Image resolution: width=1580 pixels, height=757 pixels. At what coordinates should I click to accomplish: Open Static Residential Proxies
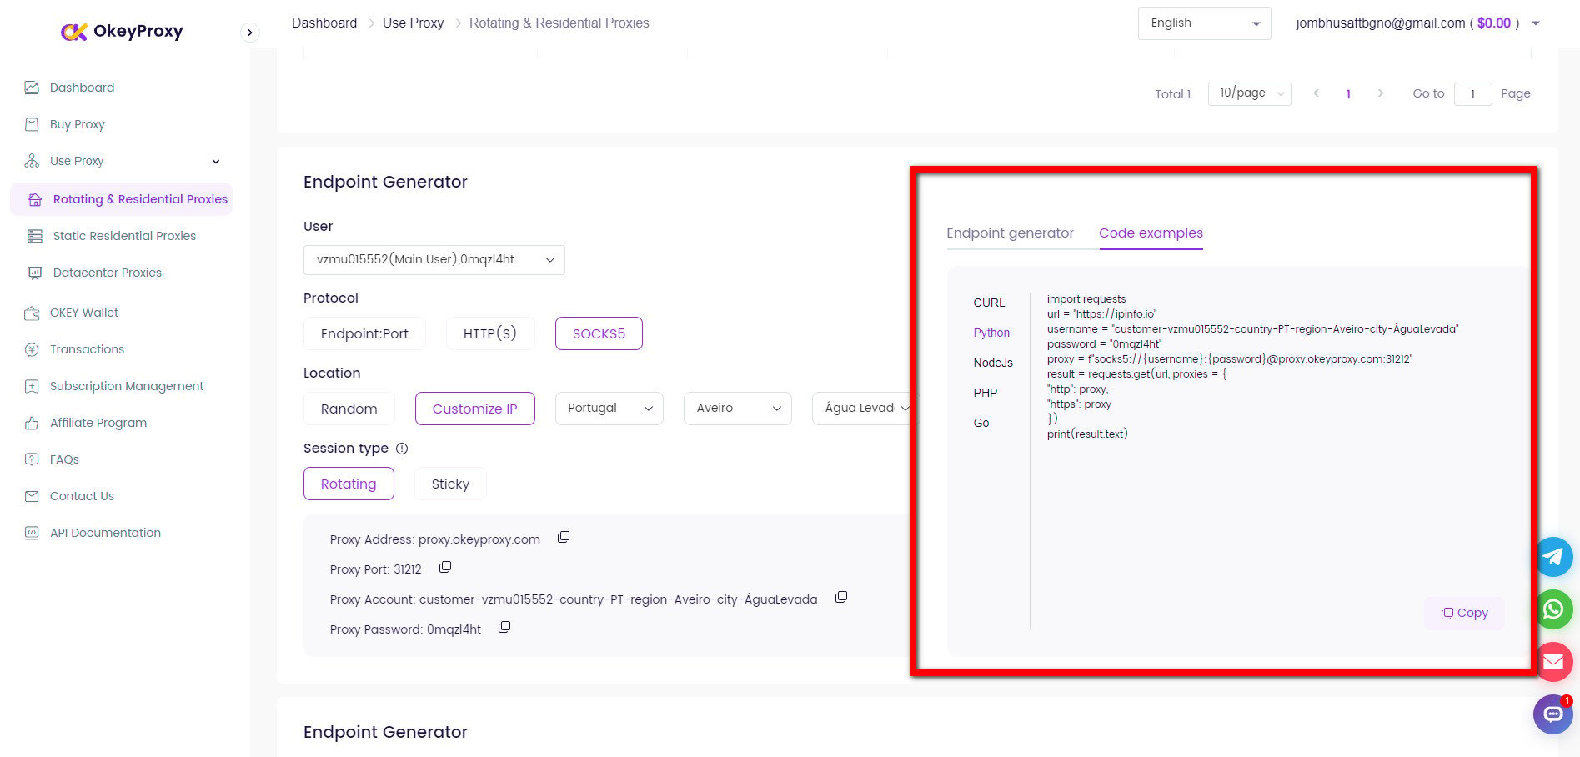124,236
